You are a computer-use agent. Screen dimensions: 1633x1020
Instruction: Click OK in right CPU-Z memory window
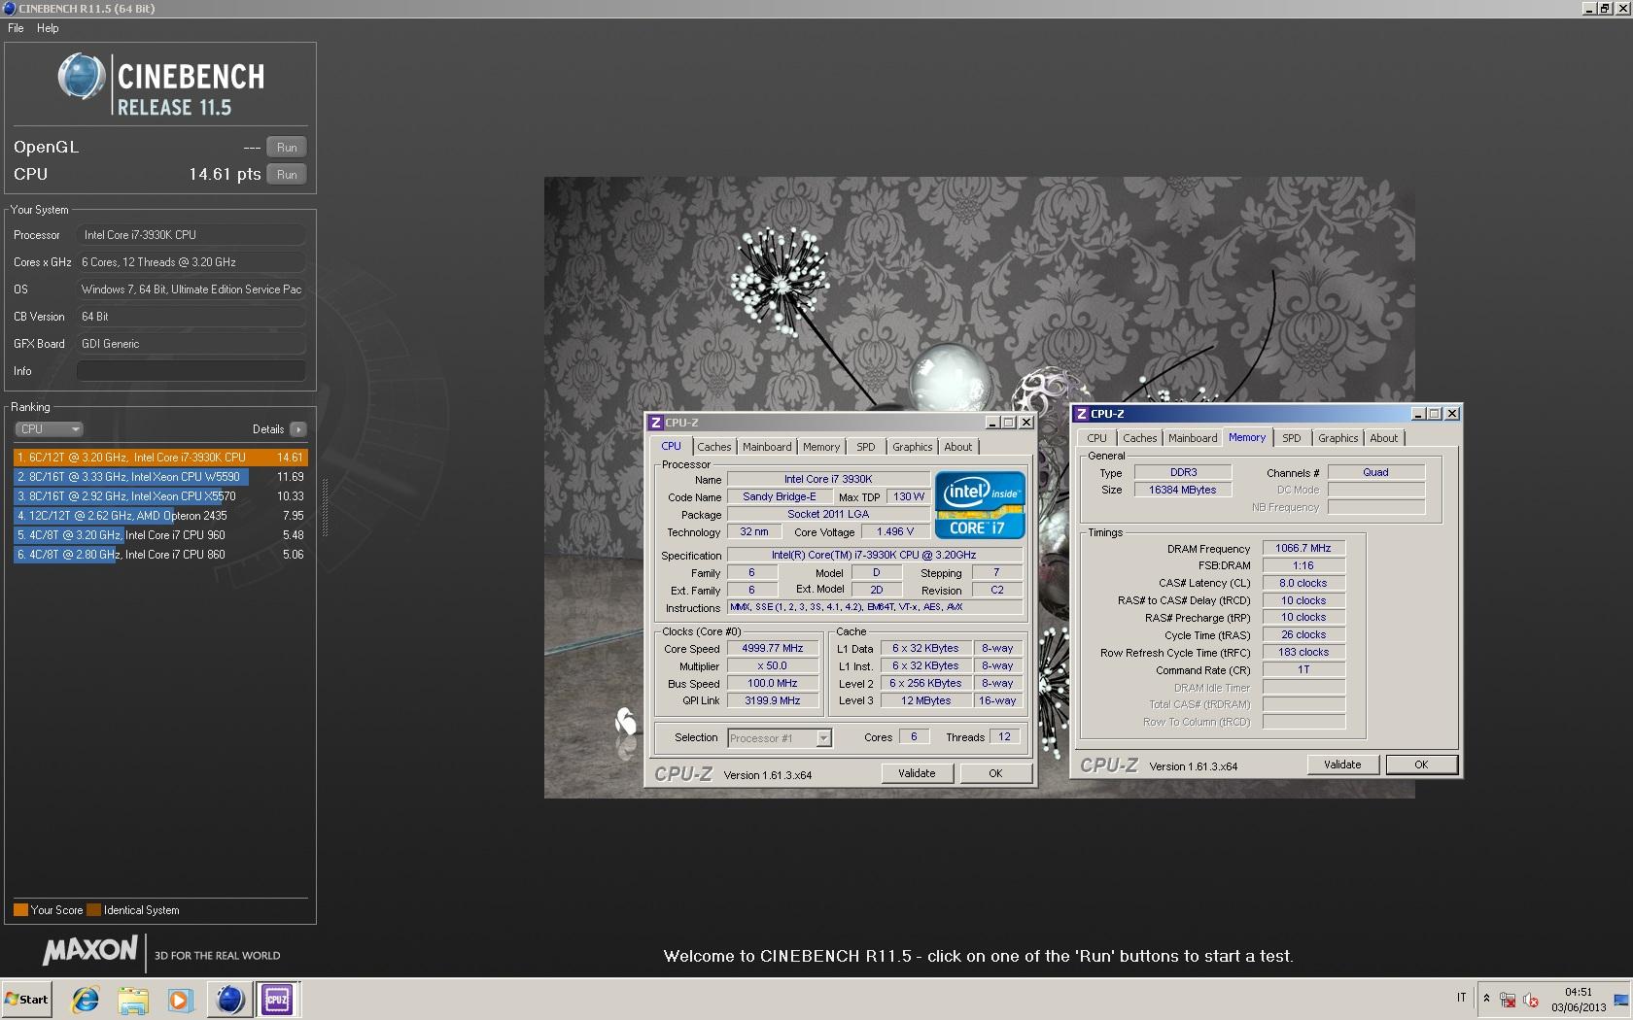coord(1421,765)
